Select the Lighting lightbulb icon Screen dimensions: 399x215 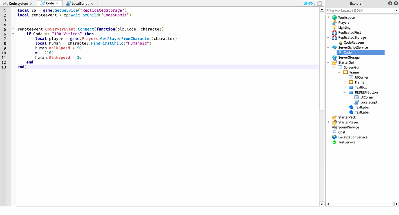[335, 27]
